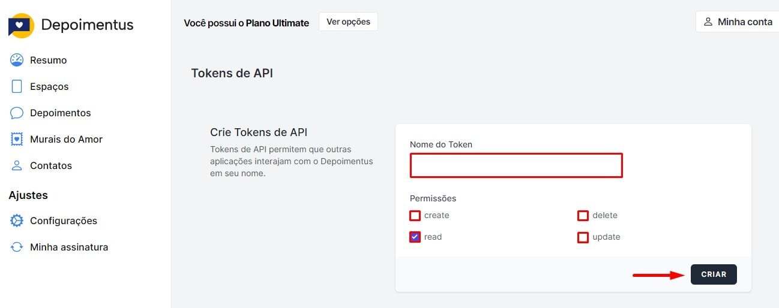Image resolution: width=779 pixels, height=308 pixels.
Task: Click the Ver opções plan button
Action: point(348,22)
